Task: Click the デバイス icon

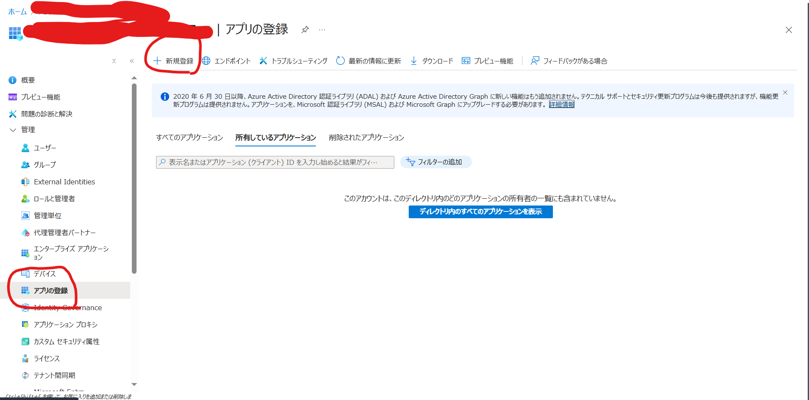Action: tap(25, 274)
